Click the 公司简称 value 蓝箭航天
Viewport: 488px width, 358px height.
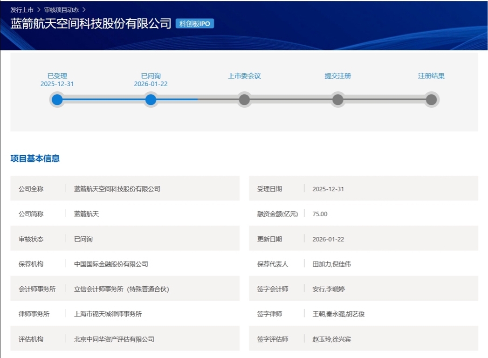(86, 214)
